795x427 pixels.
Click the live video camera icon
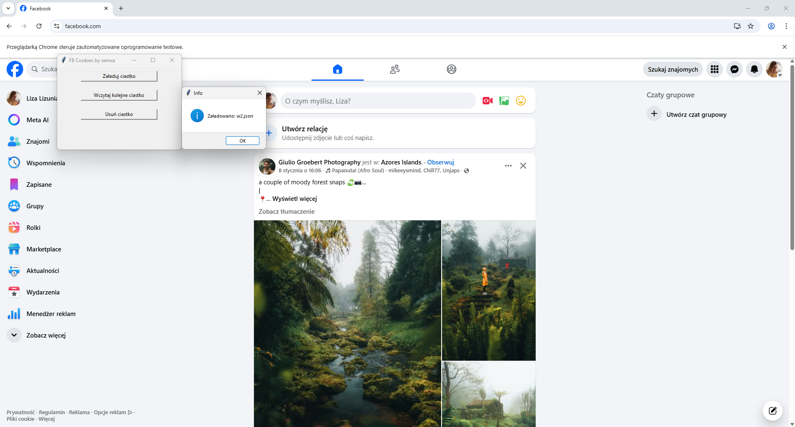coord(487,101)
